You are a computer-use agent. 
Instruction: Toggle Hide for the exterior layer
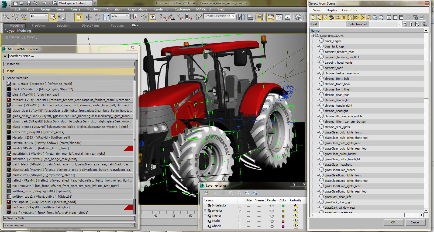click(249, 211)
